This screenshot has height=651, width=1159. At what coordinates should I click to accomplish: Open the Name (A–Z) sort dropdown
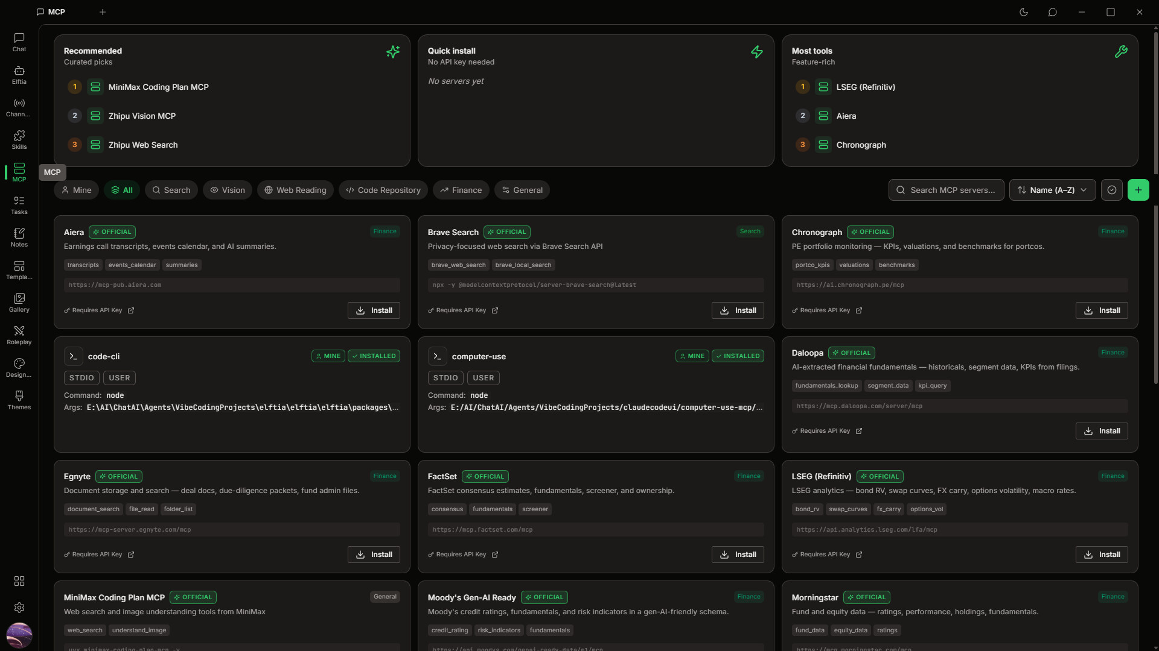pyautogui.click(x=1053, y=190)
